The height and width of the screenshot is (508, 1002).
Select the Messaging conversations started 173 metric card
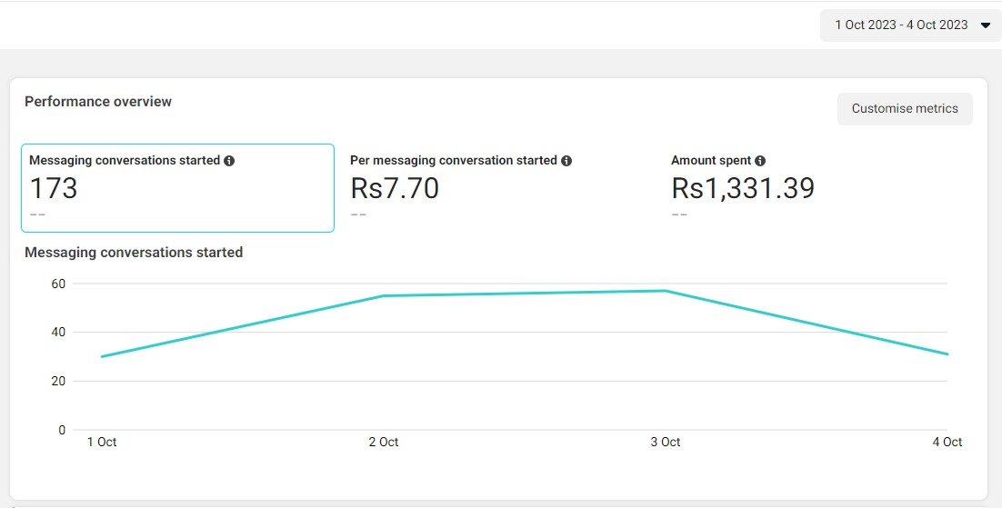click(x=177, y=188)
